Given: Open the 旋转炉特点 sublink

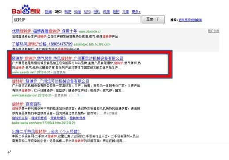Looking at the screenshot, I should pyautogui.click(x=39, y=118).
